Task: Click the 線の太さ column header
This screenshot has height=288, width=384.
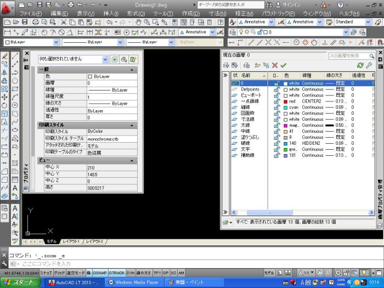Action: click(x=337, y=76)
